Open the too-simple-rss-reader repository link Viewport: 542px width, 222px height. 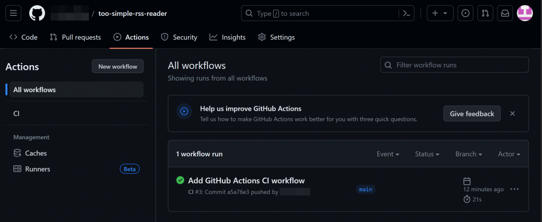(132, 13)
